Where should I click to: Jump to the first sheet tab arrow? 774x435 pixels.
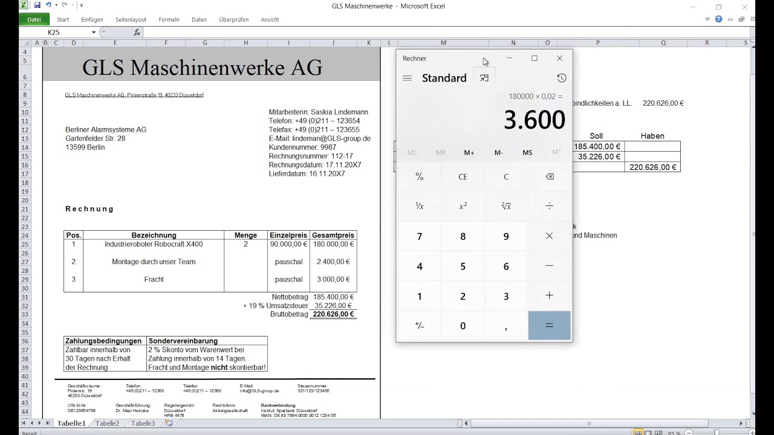[x=25, y=424]
